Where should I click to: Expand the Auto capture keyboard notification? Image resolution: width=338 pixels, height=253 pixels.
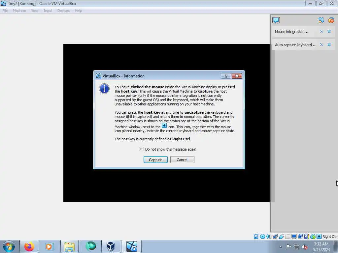pos(321,44)
